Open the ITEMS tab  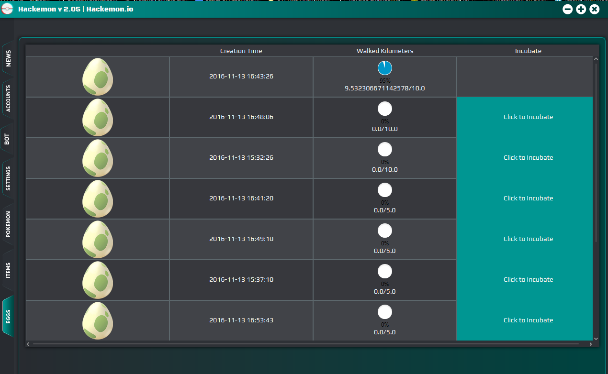click(9, 271)
